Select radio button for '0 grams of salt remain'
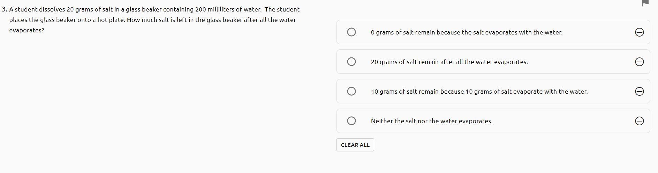This screenshot has height=173, width=658. (351, 32)
